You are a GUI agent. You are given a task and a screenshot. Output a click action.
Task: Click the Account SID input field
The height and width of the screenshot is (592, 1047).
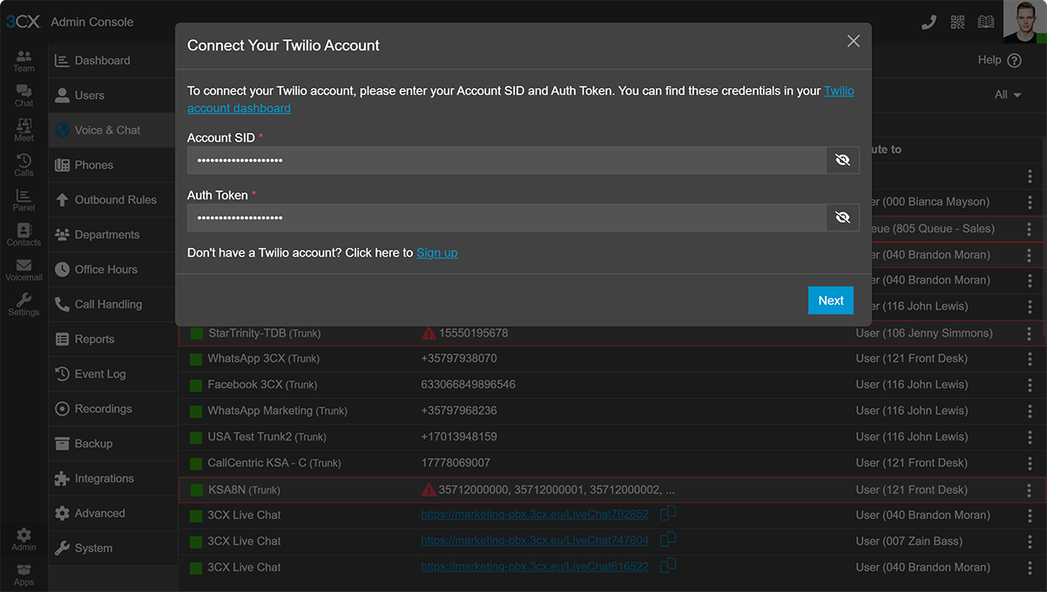click(506, 160)
